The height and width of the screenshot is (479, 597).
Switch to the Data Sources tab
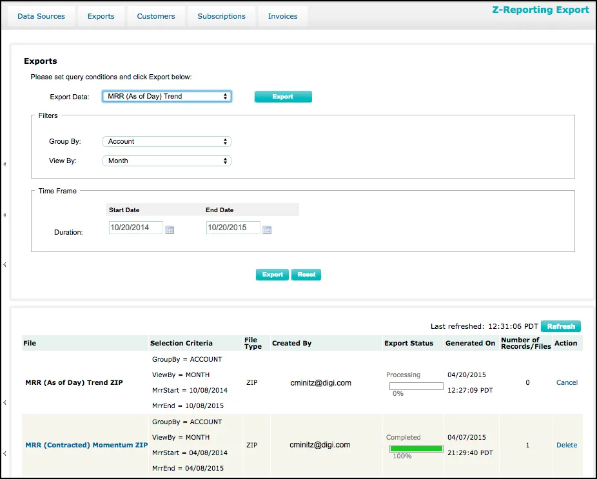click(41, 16)
